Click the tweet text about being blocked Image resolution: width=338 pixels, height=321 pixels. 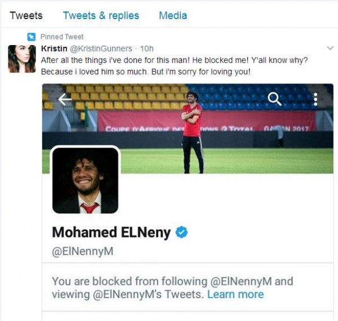click(174, 66)
